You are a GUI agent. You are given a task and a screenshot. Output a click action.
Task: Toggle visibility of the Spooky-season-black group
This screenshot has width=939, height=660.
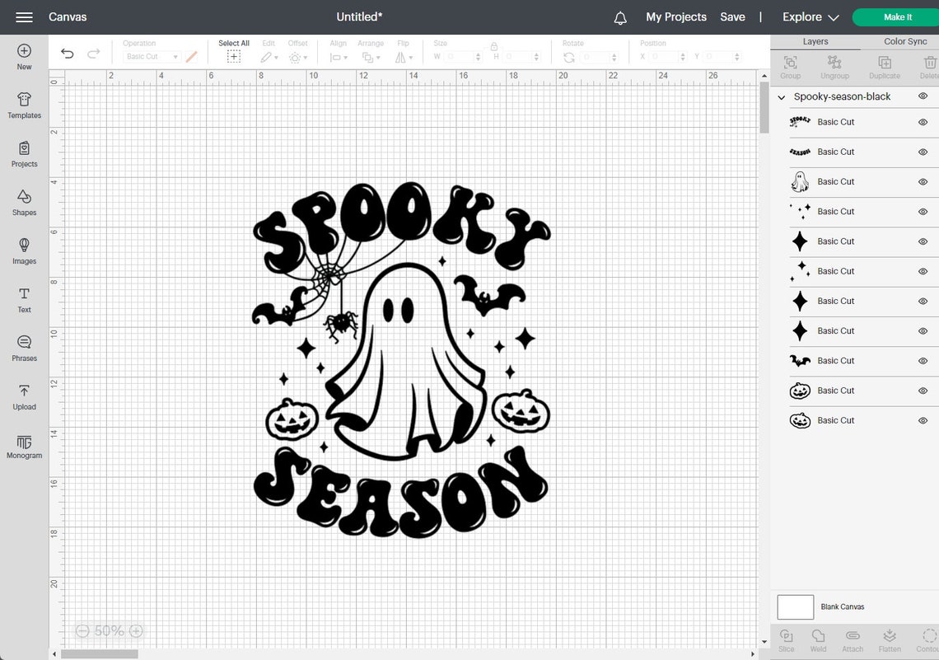923,96
